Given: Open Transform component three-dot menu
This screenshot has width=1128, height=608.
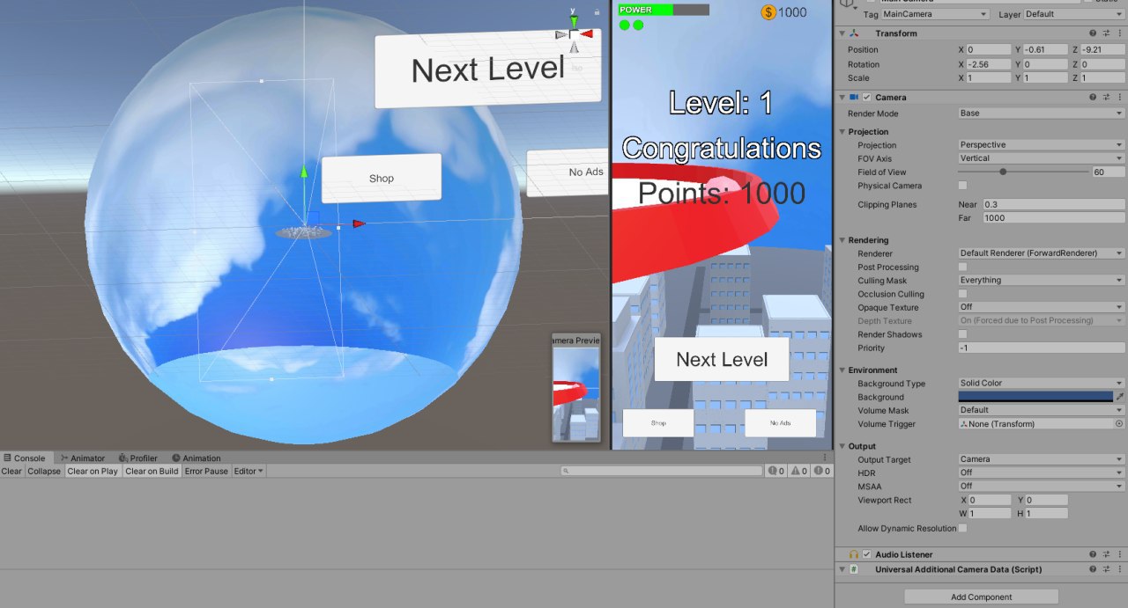Looking at the screenshot, I should (x=1119, y=33).
